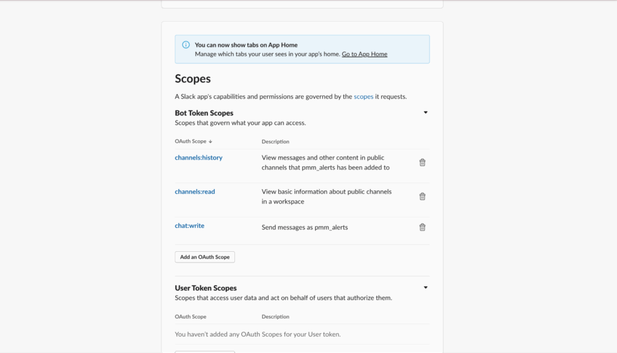This screenshot has width=617, height=353.
Task: Select the 'You can now show tabs' banner title
Action: (246, 45)
